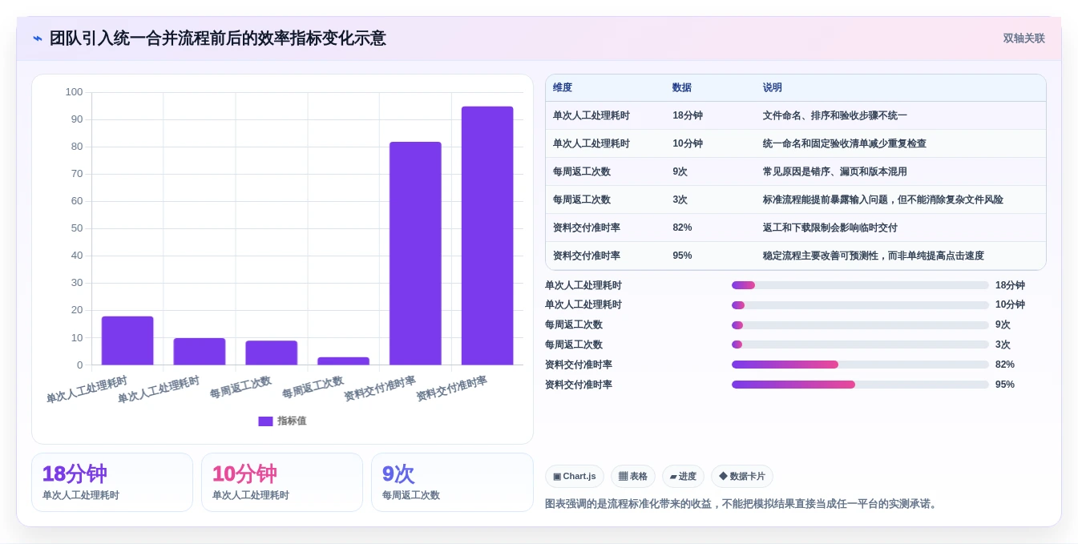Image resolution: width=1078 pixels, height=544 pixels.
Task: Select the 进度 chip
Action: click(683, 477)
